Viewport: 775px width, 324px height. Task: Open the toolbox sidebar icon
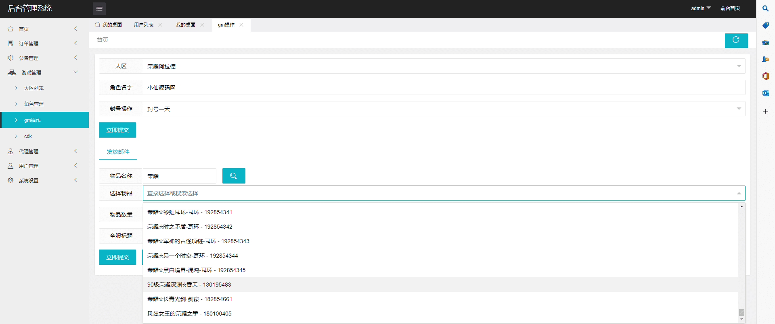(765, 42)
